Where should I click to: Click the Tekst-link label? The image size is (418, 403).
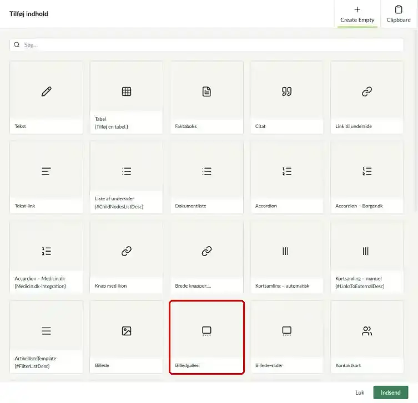coord(25,206)
